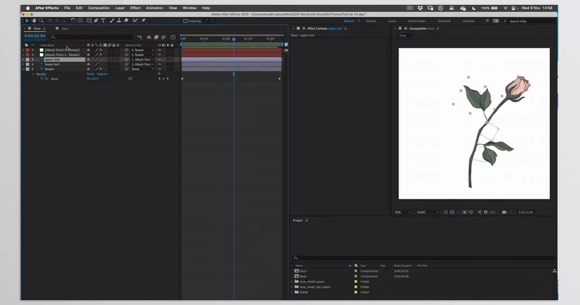Viewport: 580px width, 305px height.
Task: Click the reset exposure icon in viewer
Action: pos(486,212)
